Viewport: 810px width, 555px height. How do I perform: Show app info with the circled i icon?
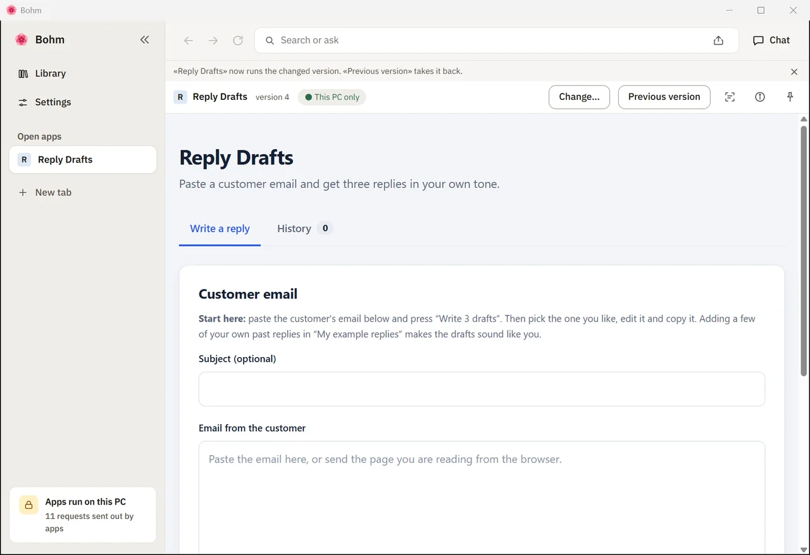(x=760, y=97)
